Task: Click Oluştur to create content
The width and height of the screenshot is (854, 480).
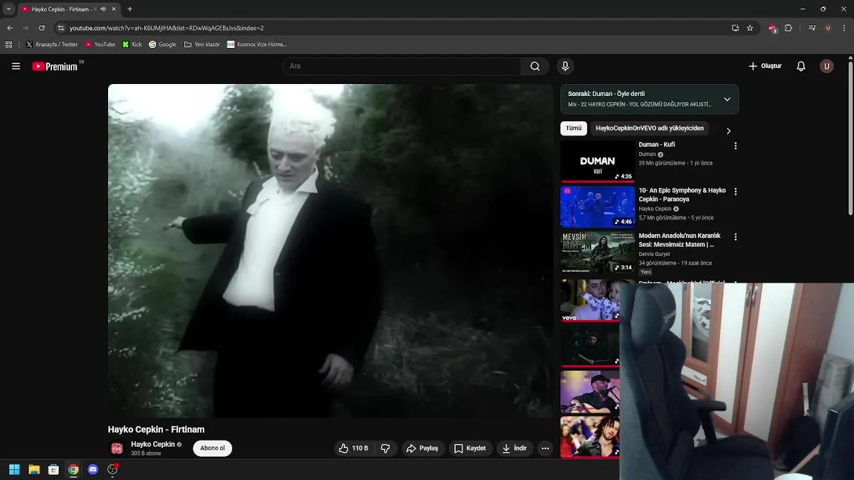Action: 765,66
